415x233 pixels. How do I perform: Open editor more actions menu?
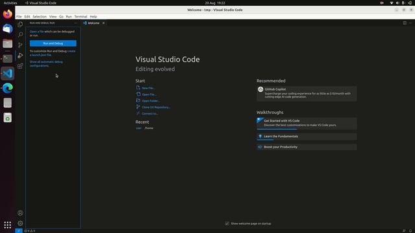coord(410,23)
